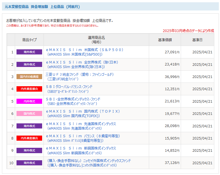The image size is (220, 175).
Task: Click 海外株式 badge in row 7
Action: [29, 126]
